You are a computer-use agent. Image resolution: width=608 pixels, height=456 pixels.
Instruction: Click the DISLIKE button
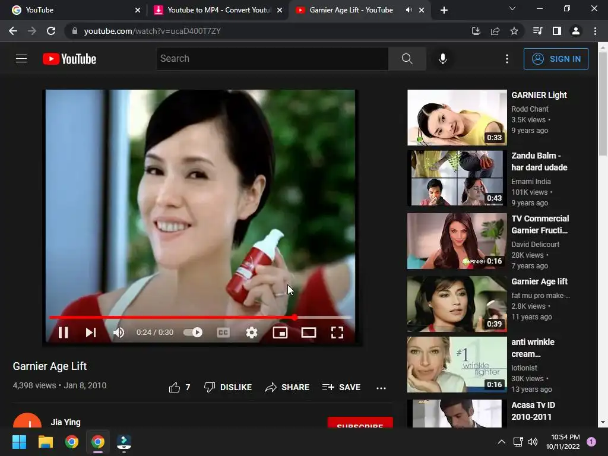pyautogui.click(x=228, y=387)
